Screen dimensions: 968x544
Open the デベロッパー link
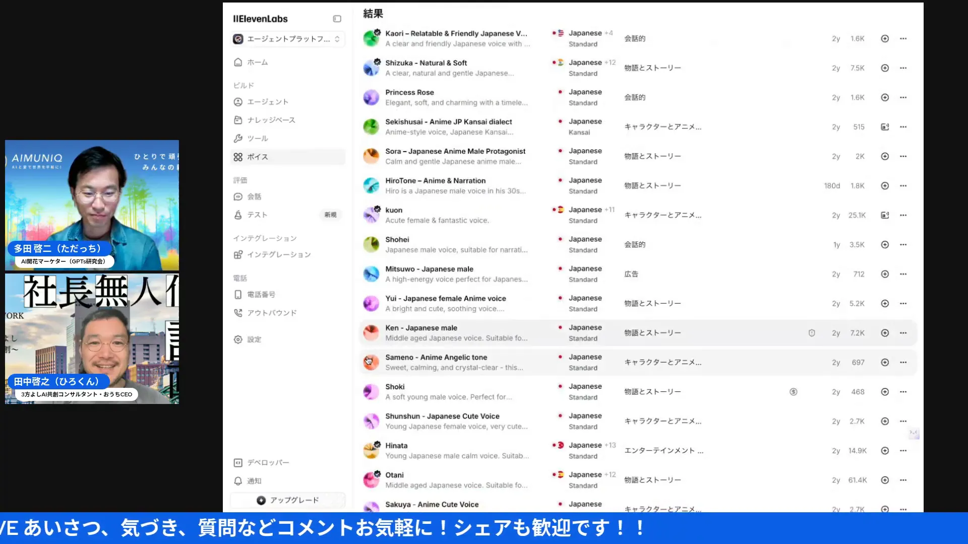[x=268, y=462]
